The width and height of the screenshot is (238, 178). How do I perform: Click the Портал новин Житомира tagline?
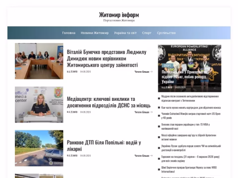coord(119,20)
